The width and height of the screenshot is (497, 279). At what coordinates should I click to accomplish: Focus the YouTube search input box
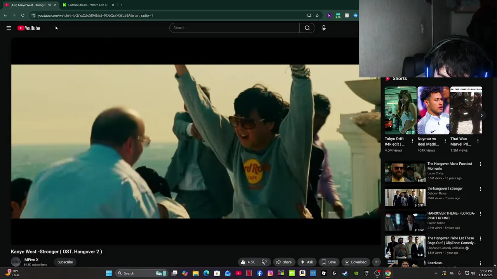click(235, 28)
